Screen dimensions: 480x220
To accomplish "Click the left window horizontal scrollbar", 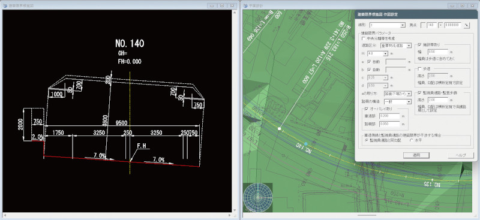I will [117, 215].
